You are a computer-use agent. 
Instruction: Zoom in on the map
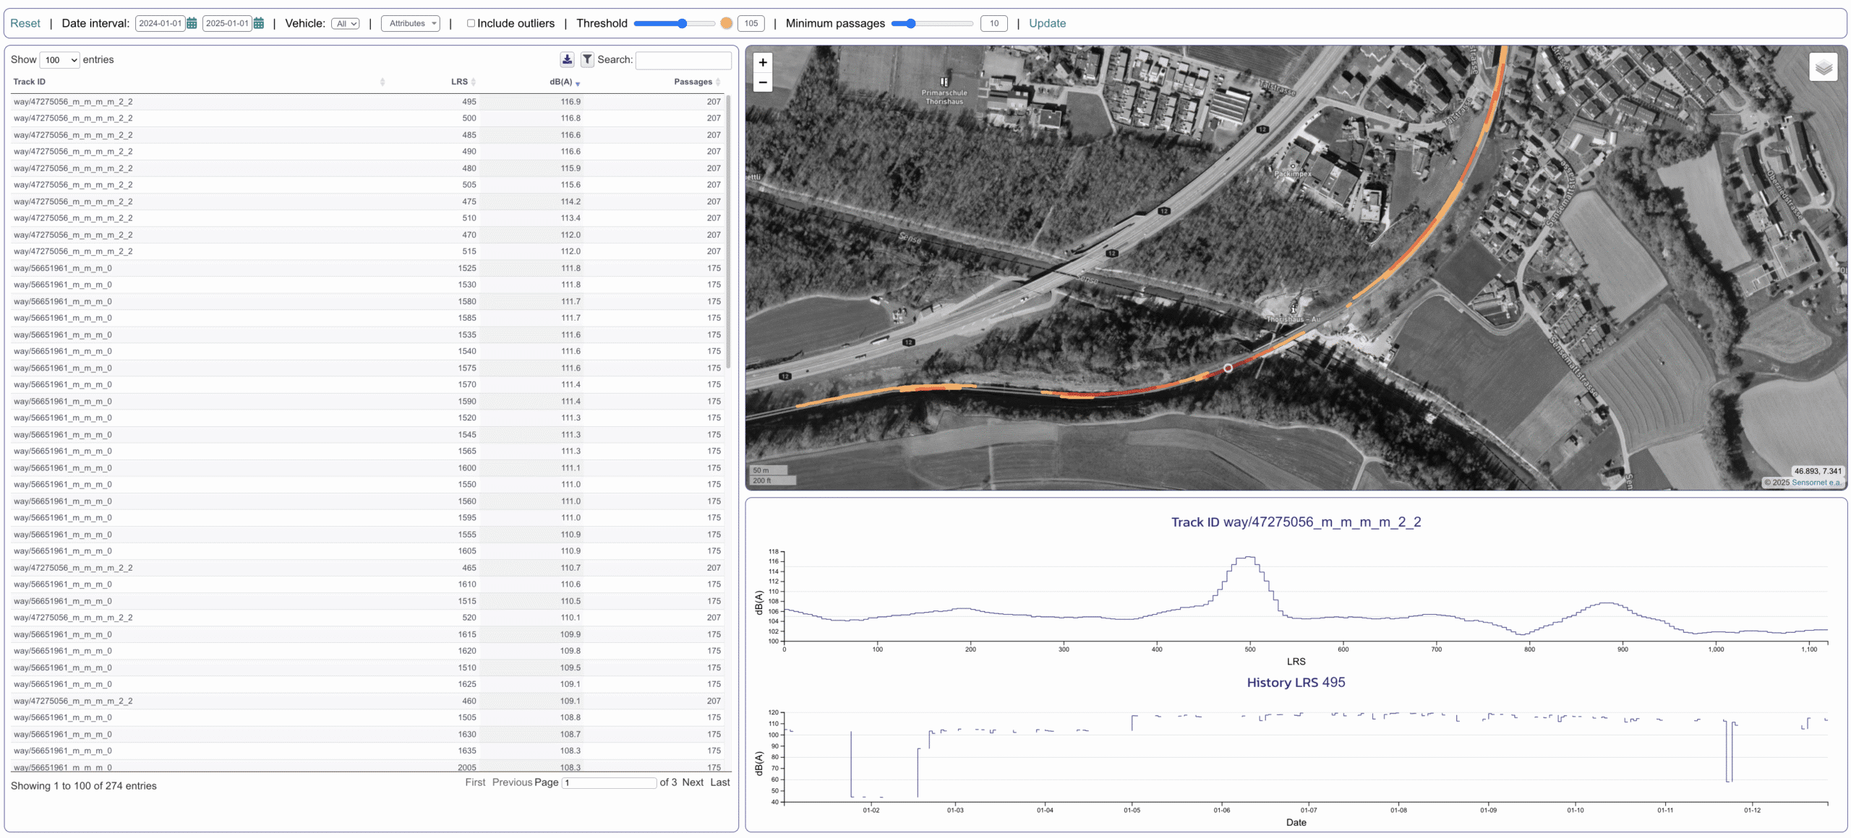click(x=763, y=63)
